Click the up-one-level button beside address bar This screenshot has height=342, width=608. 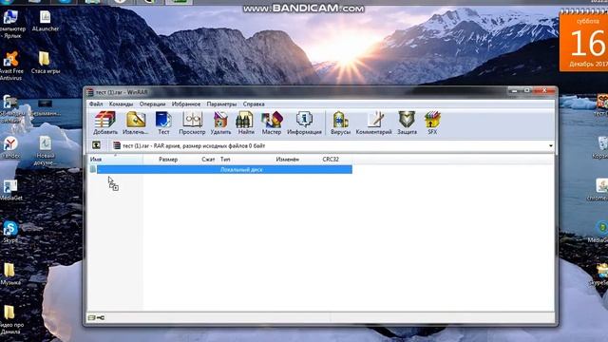(x=96, y=145)
